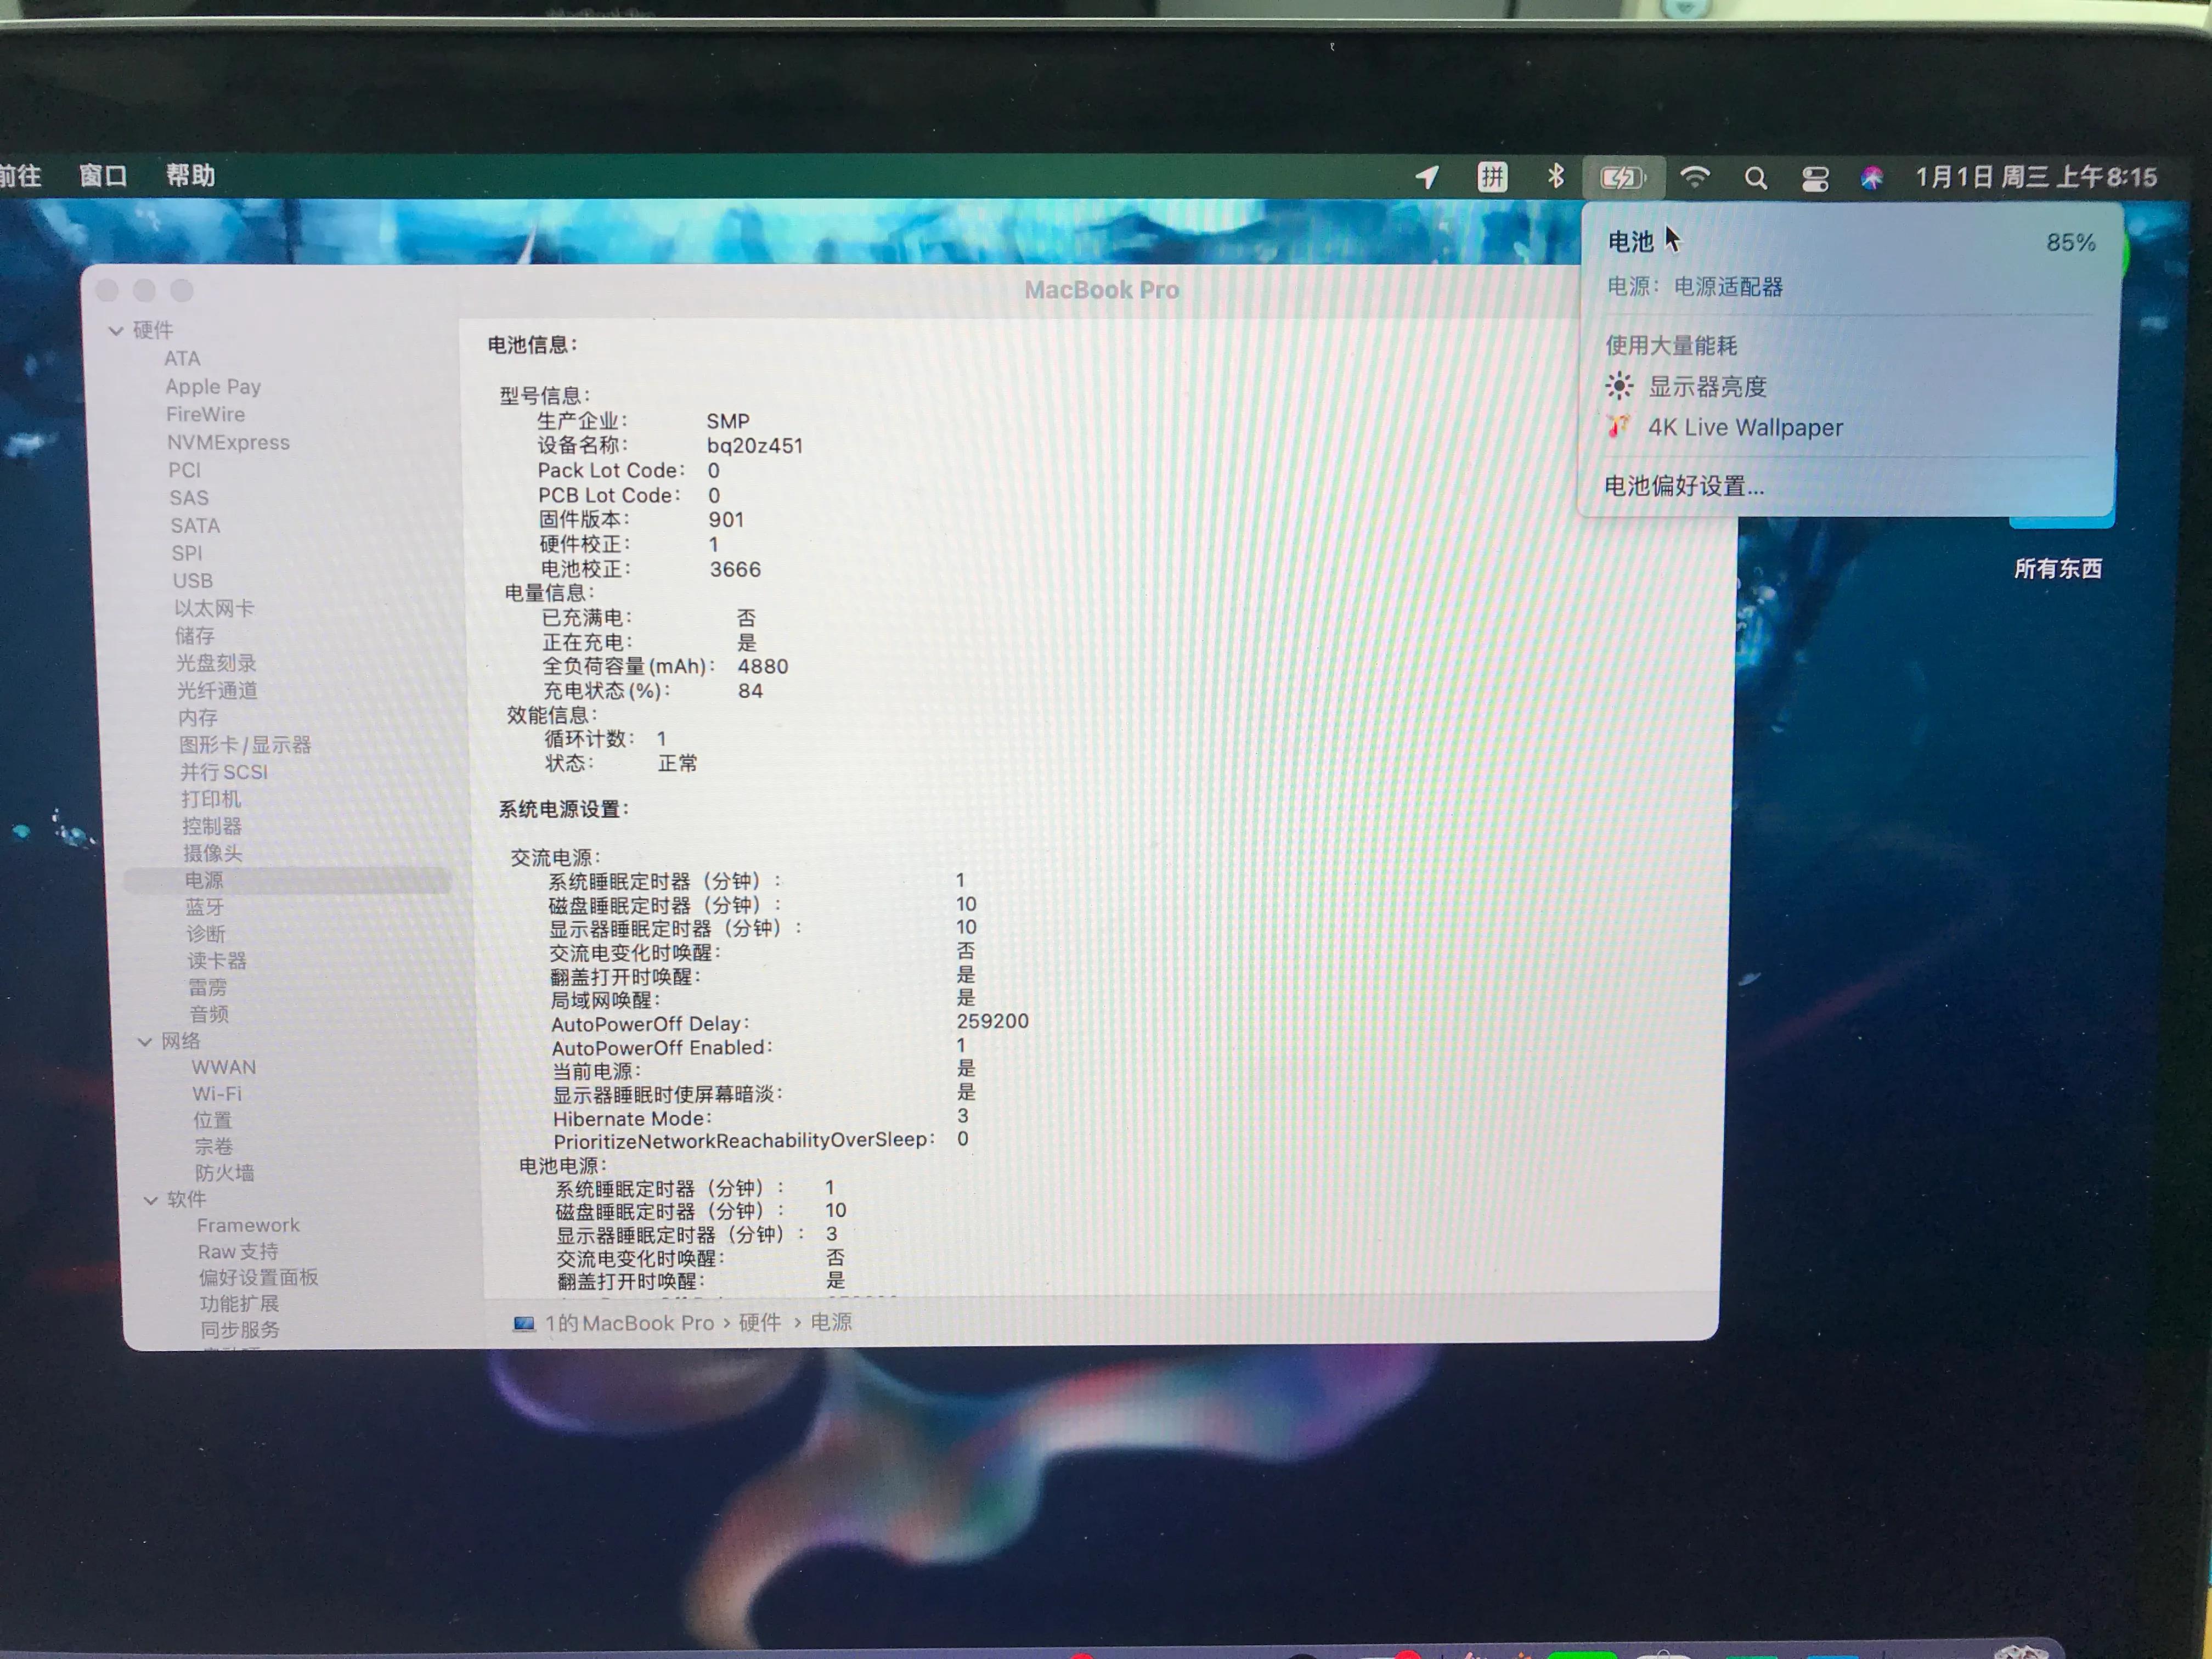
Task: Click the location services arrow icon
Action: 1427,177
